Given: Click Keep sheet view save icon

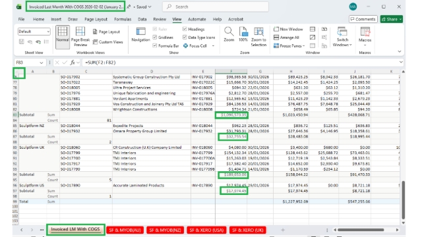Looking at the screenshot, I should pos(22,41).
